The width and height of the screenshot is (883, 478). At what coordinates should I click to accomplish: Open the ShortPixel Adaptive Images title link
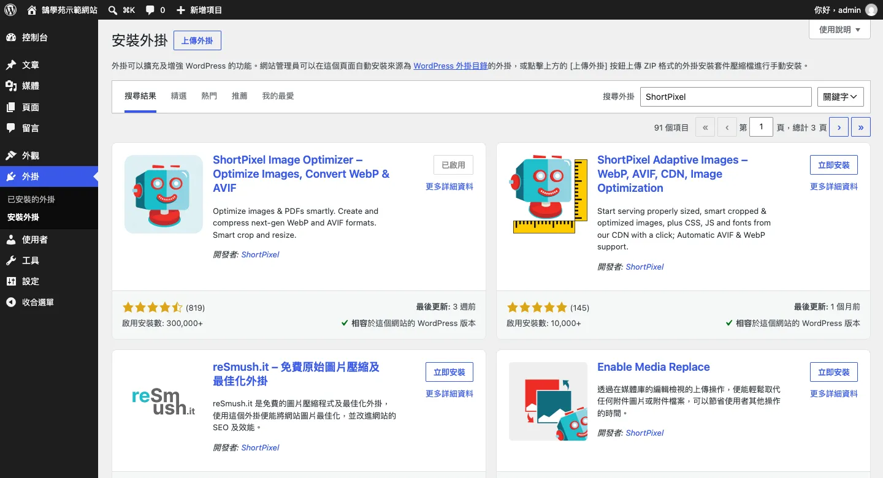click(x=673, y=174)
